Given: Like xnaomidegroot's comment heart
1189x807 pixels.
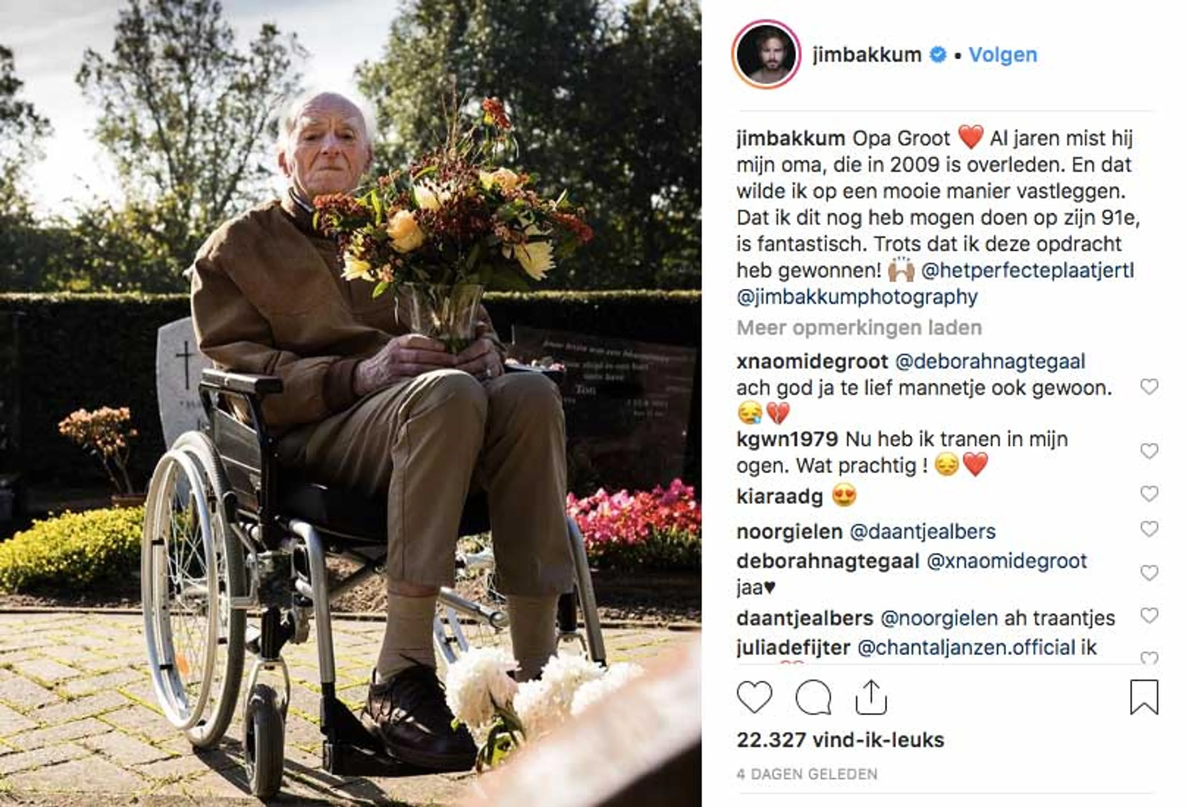Looking at the screenshot, I should point(1149,387).
